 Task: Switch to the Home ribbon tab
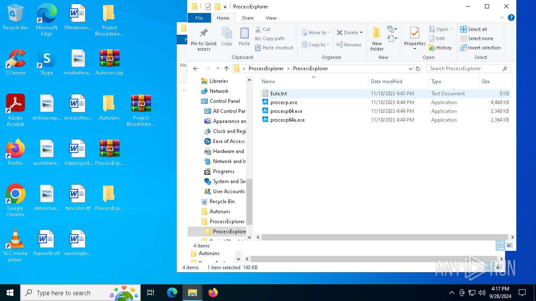(223, 18)
